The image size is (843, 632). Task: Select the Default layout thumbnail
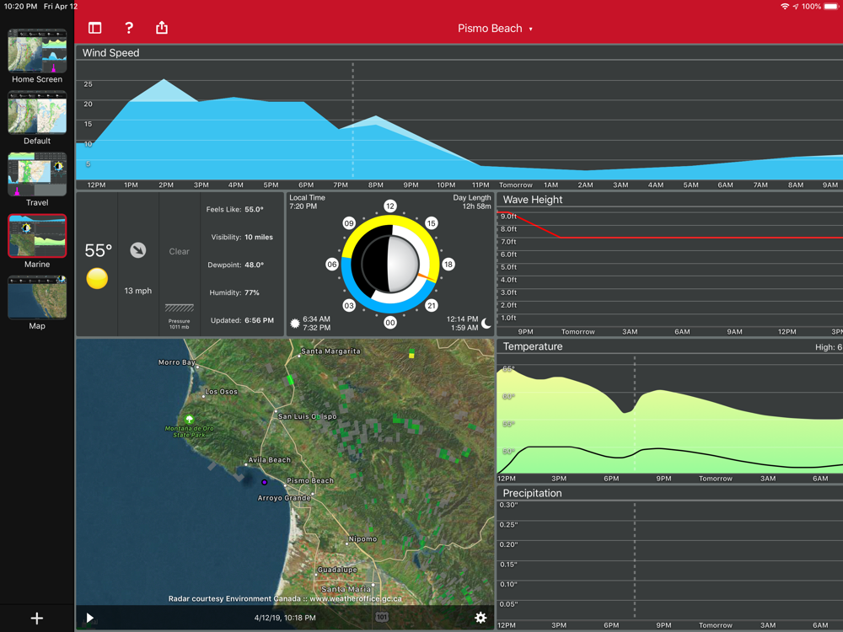tap(37, 112)
